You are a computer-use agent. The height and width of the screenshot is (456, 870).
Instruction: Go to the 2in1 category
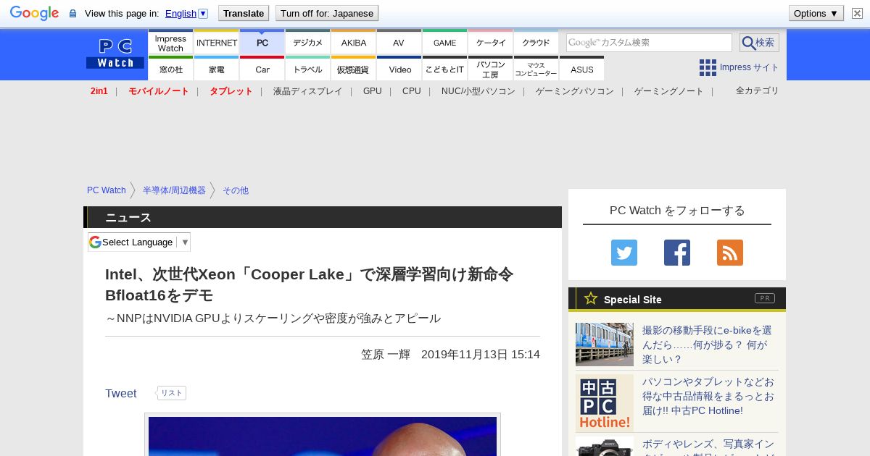[99, 91]
